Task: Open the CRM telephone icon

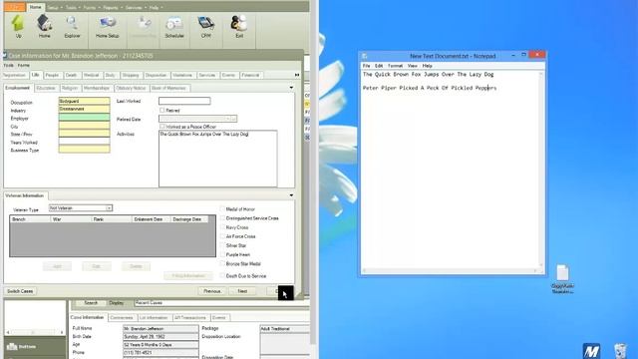Action: coord(206,23)
